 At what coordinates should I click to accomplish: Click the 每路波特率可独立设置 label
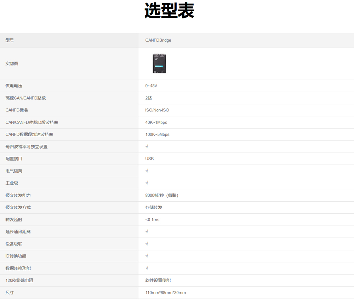point(27,146)
